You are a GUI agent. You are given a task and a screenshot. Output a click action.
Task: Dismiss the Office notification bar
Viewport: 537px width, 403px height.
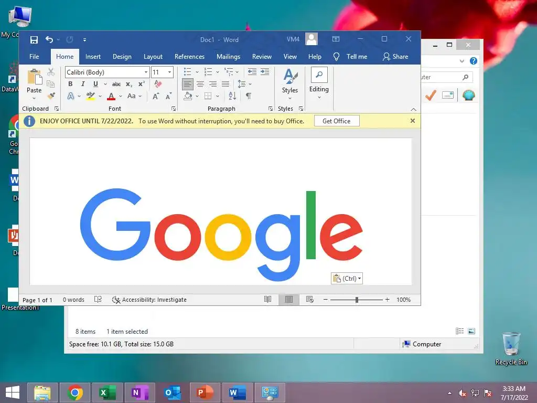[x=413, y=121]
